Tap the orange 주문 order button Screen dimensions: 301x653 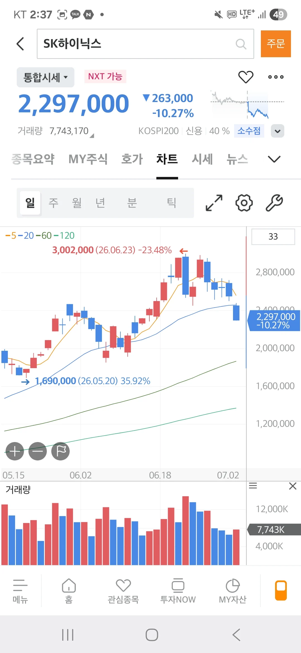[x=276, y=44]
